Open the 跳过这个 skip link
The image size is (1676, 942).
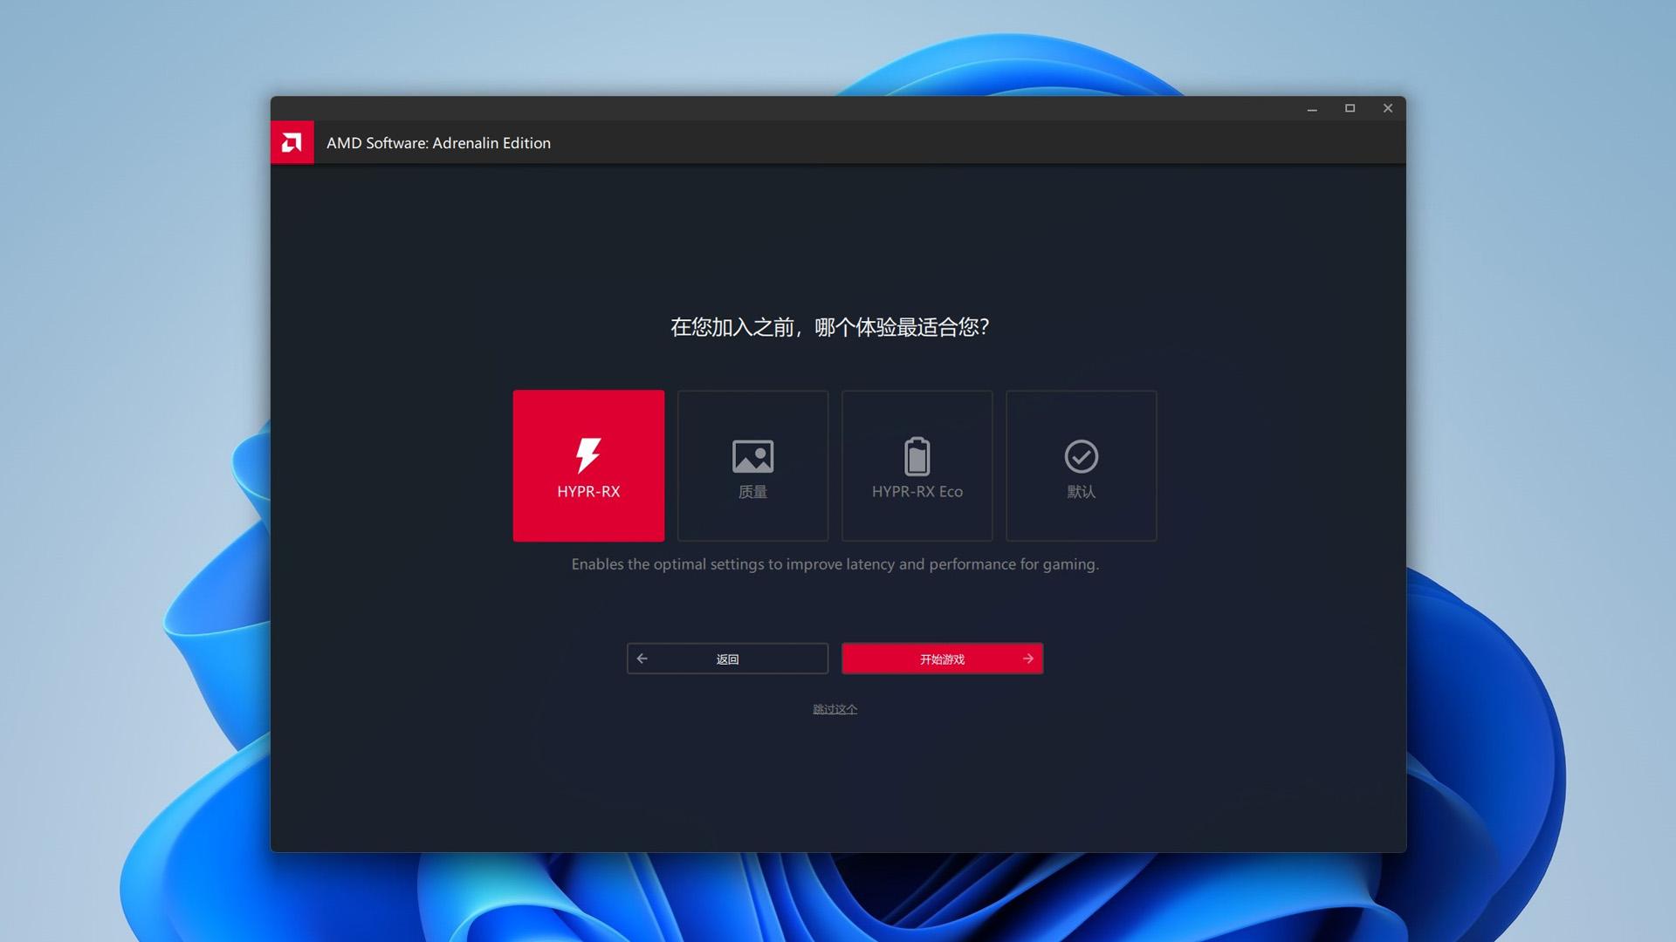tap(835, 709)
